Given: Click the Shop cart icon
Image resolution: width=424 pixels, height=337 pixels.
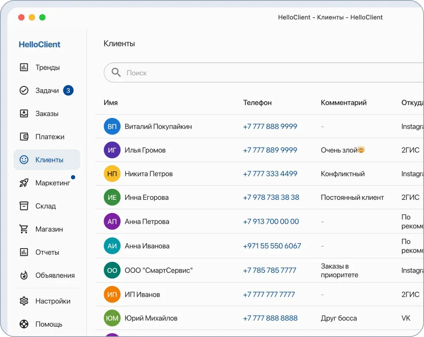Looking at the screenshot, I should 24,229.
